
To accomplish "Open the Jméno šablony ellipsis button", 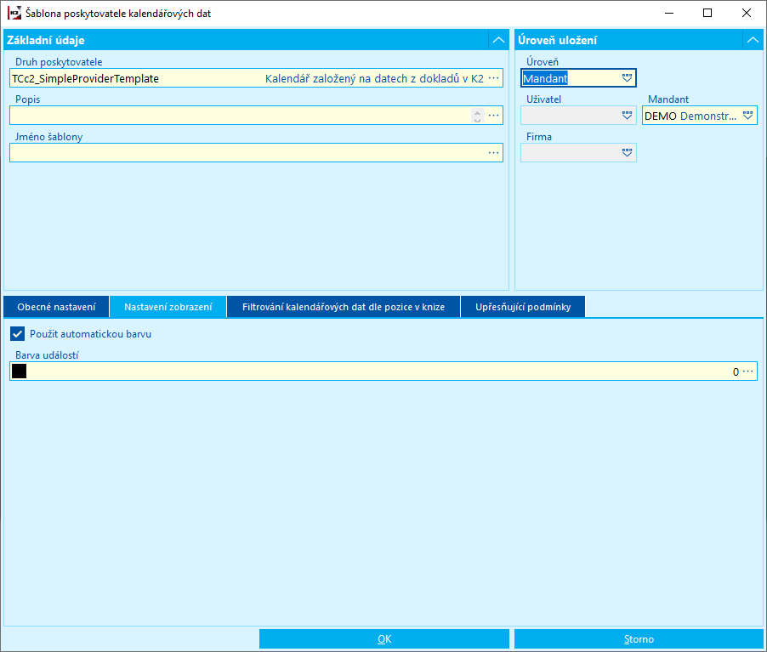I will click(x=493, y=153).
